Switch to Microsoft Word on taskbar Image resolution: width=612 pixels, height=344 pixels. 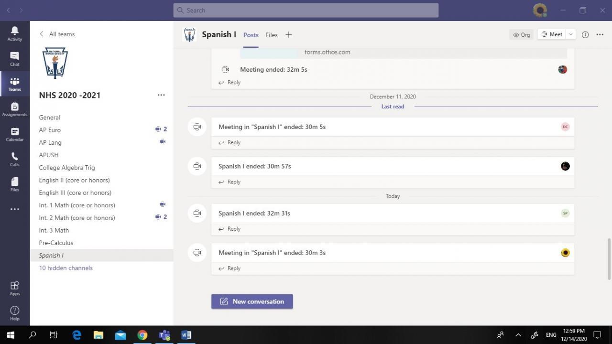coord(186,335)
